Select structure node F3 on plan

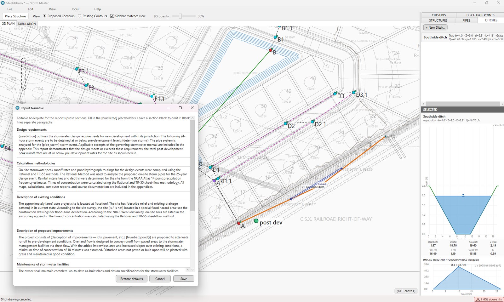click(x=86, y=85)
